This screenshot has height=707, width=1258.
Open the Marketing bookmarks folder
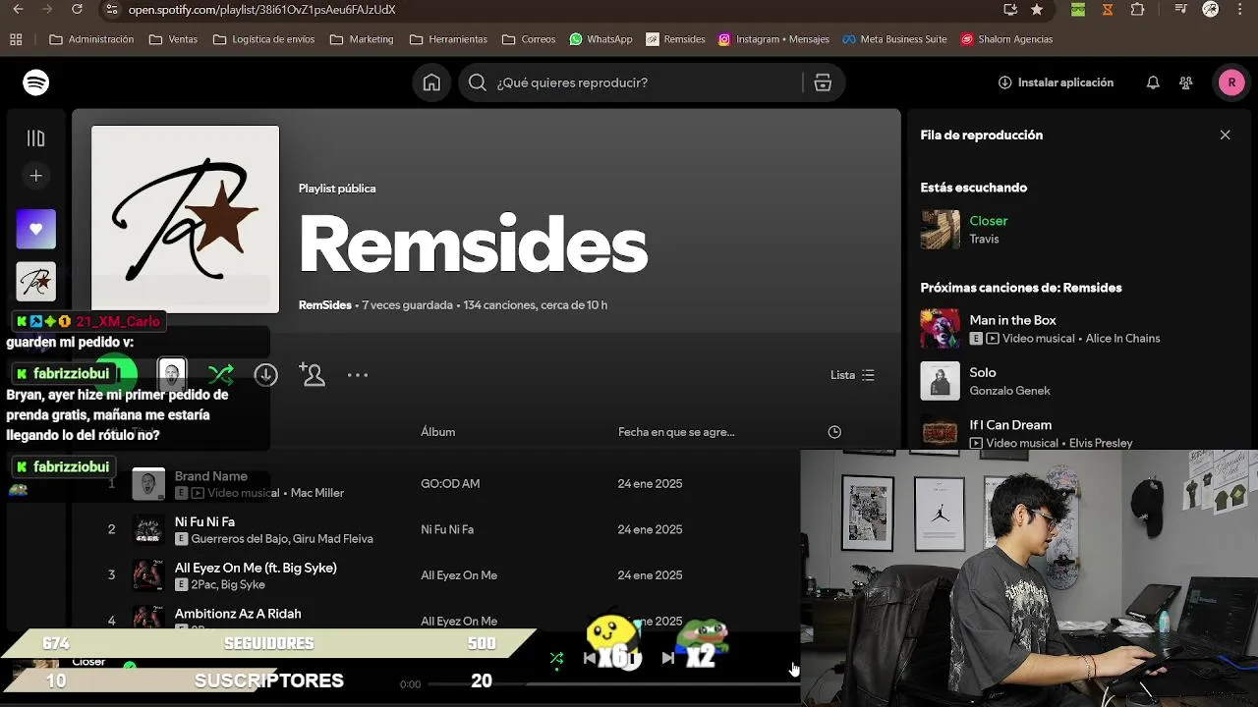362,39
